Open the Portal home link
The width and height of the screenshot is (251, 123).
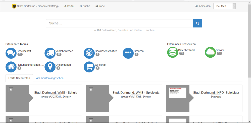coord(69,6)
